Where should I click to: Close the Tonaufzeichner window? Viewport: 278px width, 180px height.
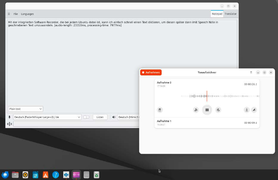pyautogui.click(x=271, y=72)
